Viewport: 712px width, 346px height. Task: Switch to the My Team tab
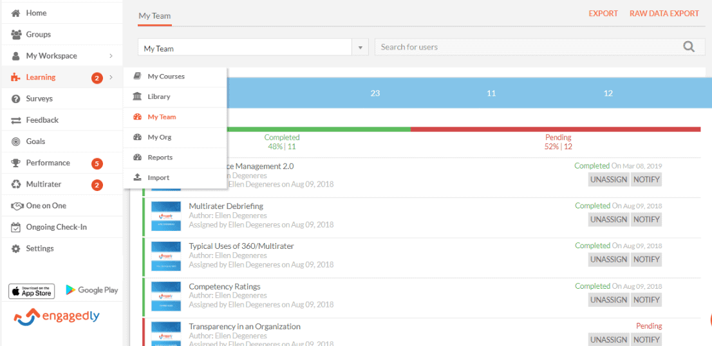(155, 16)
